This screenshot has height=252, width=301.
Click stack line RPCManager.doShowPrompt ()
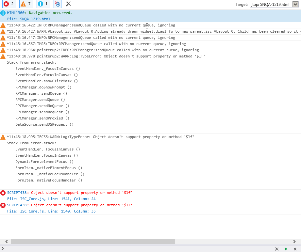[x=43, y=87]
